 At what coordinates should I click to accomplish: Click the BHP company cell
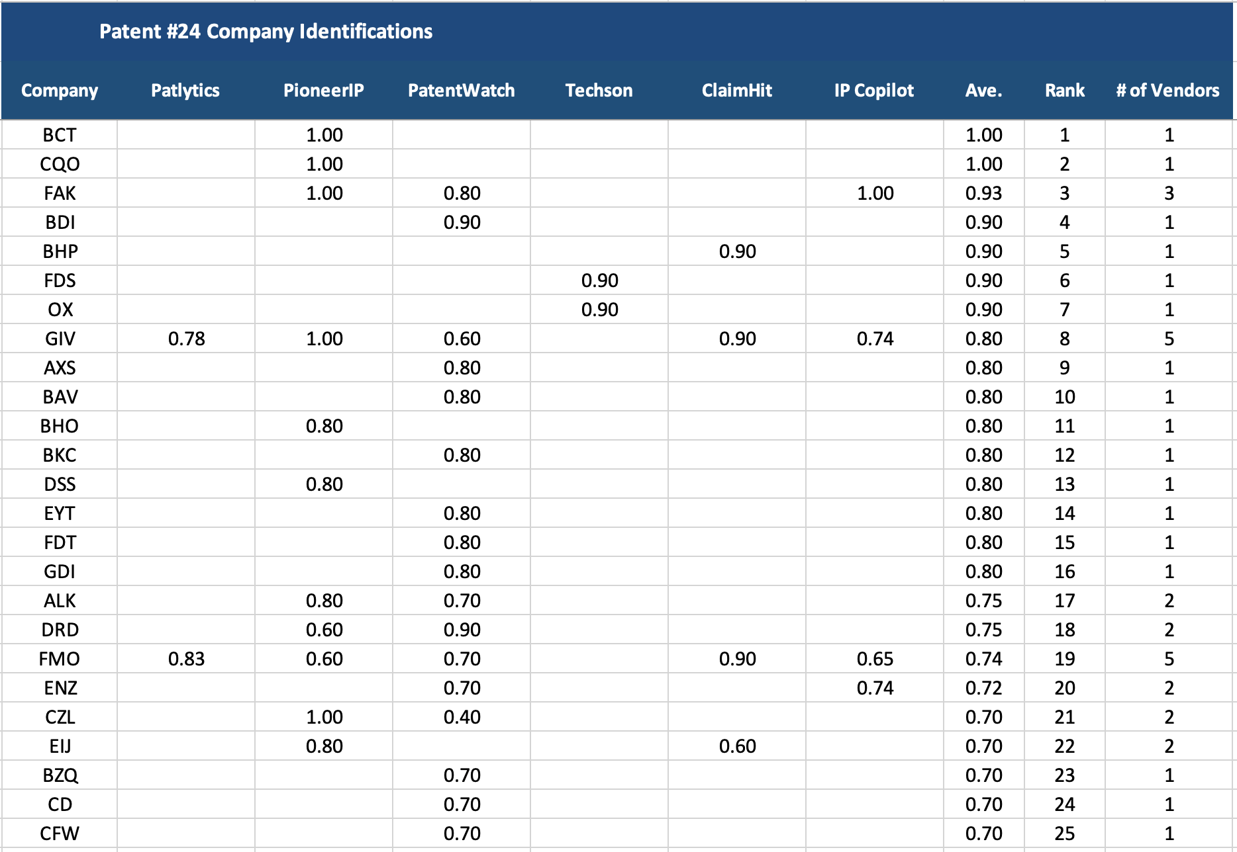[60, 251]
